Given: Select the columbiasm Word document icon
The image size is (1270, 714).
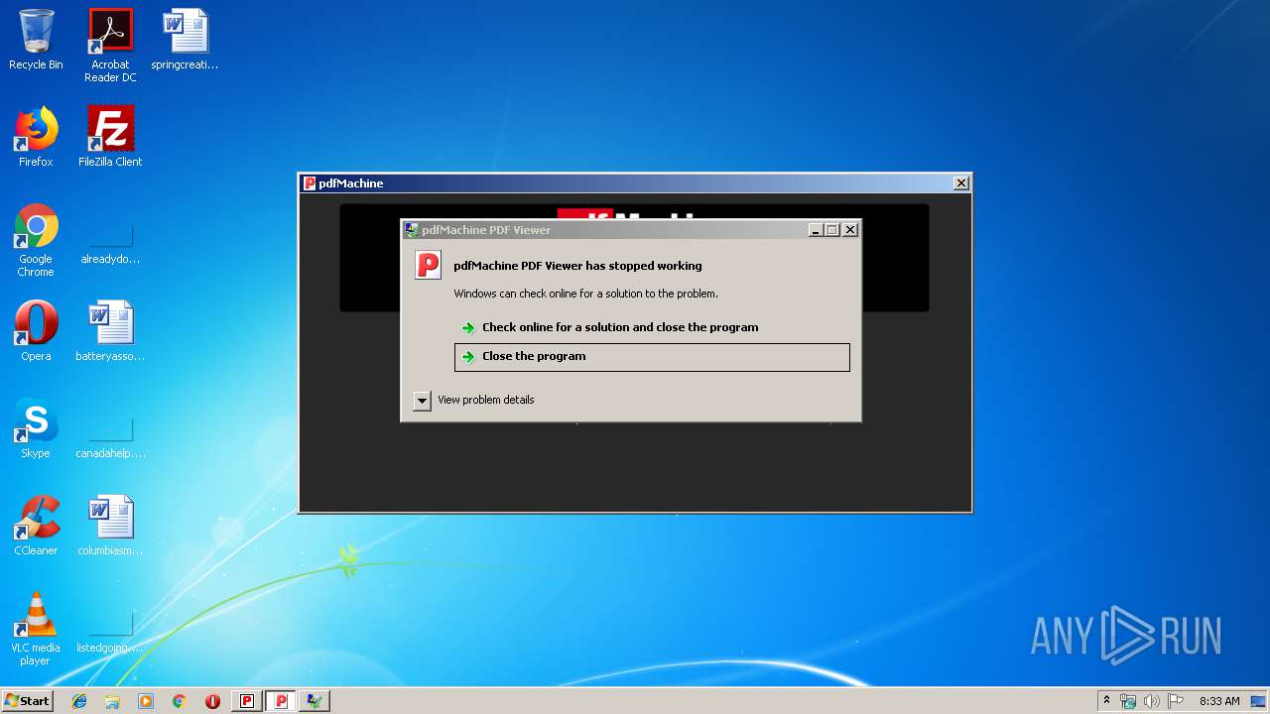Looking at the screenshot, I should [110, 526].
